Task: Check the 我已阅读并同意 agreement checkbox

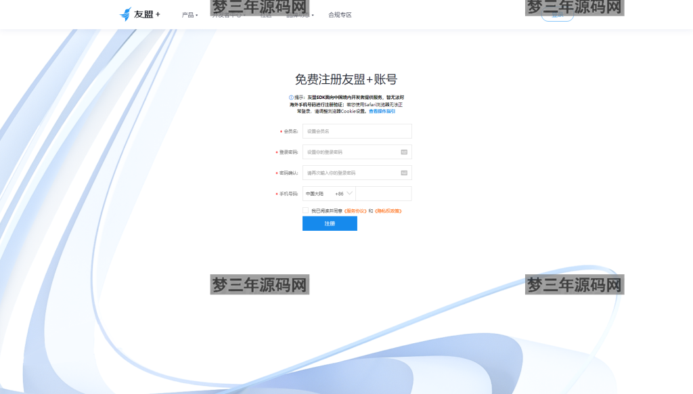Action: point(305,211)
